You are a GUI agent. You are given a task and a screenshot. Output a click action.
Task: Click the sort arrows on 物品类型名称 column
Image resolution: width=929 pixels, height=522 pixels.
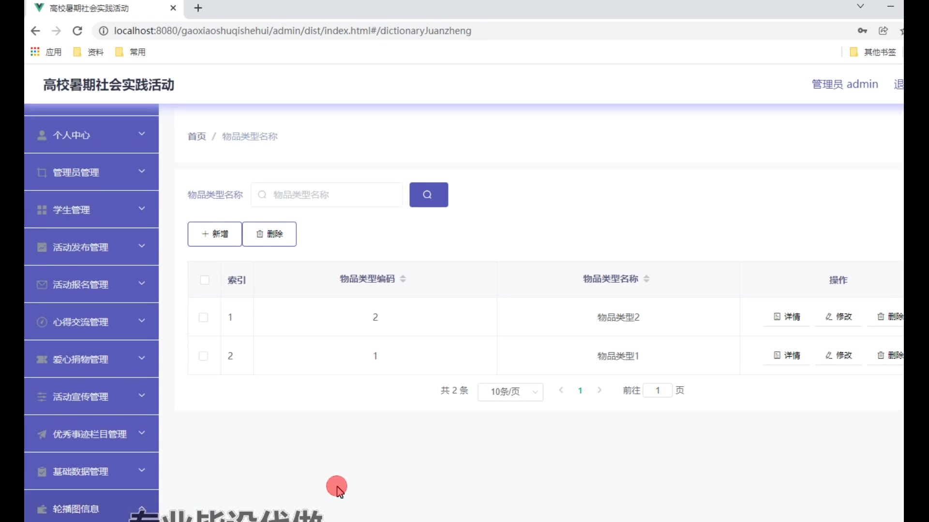[646, 279]
